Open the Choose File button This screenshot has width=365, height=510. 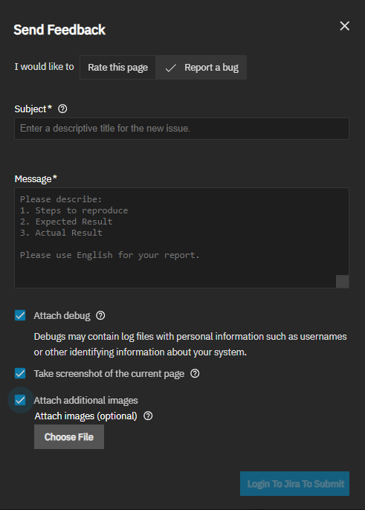[69, 437]
